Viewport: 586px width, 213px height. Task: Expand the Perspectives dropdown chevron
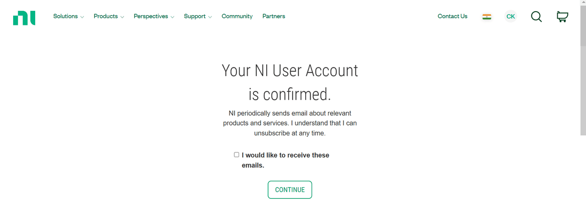(172, 17)
